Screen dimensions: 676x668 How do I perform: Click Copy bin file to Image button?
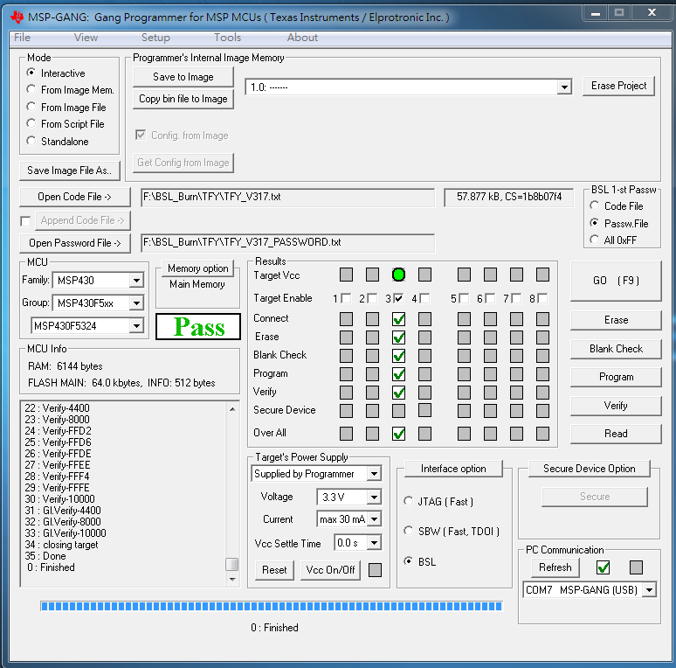coord(183,99)
